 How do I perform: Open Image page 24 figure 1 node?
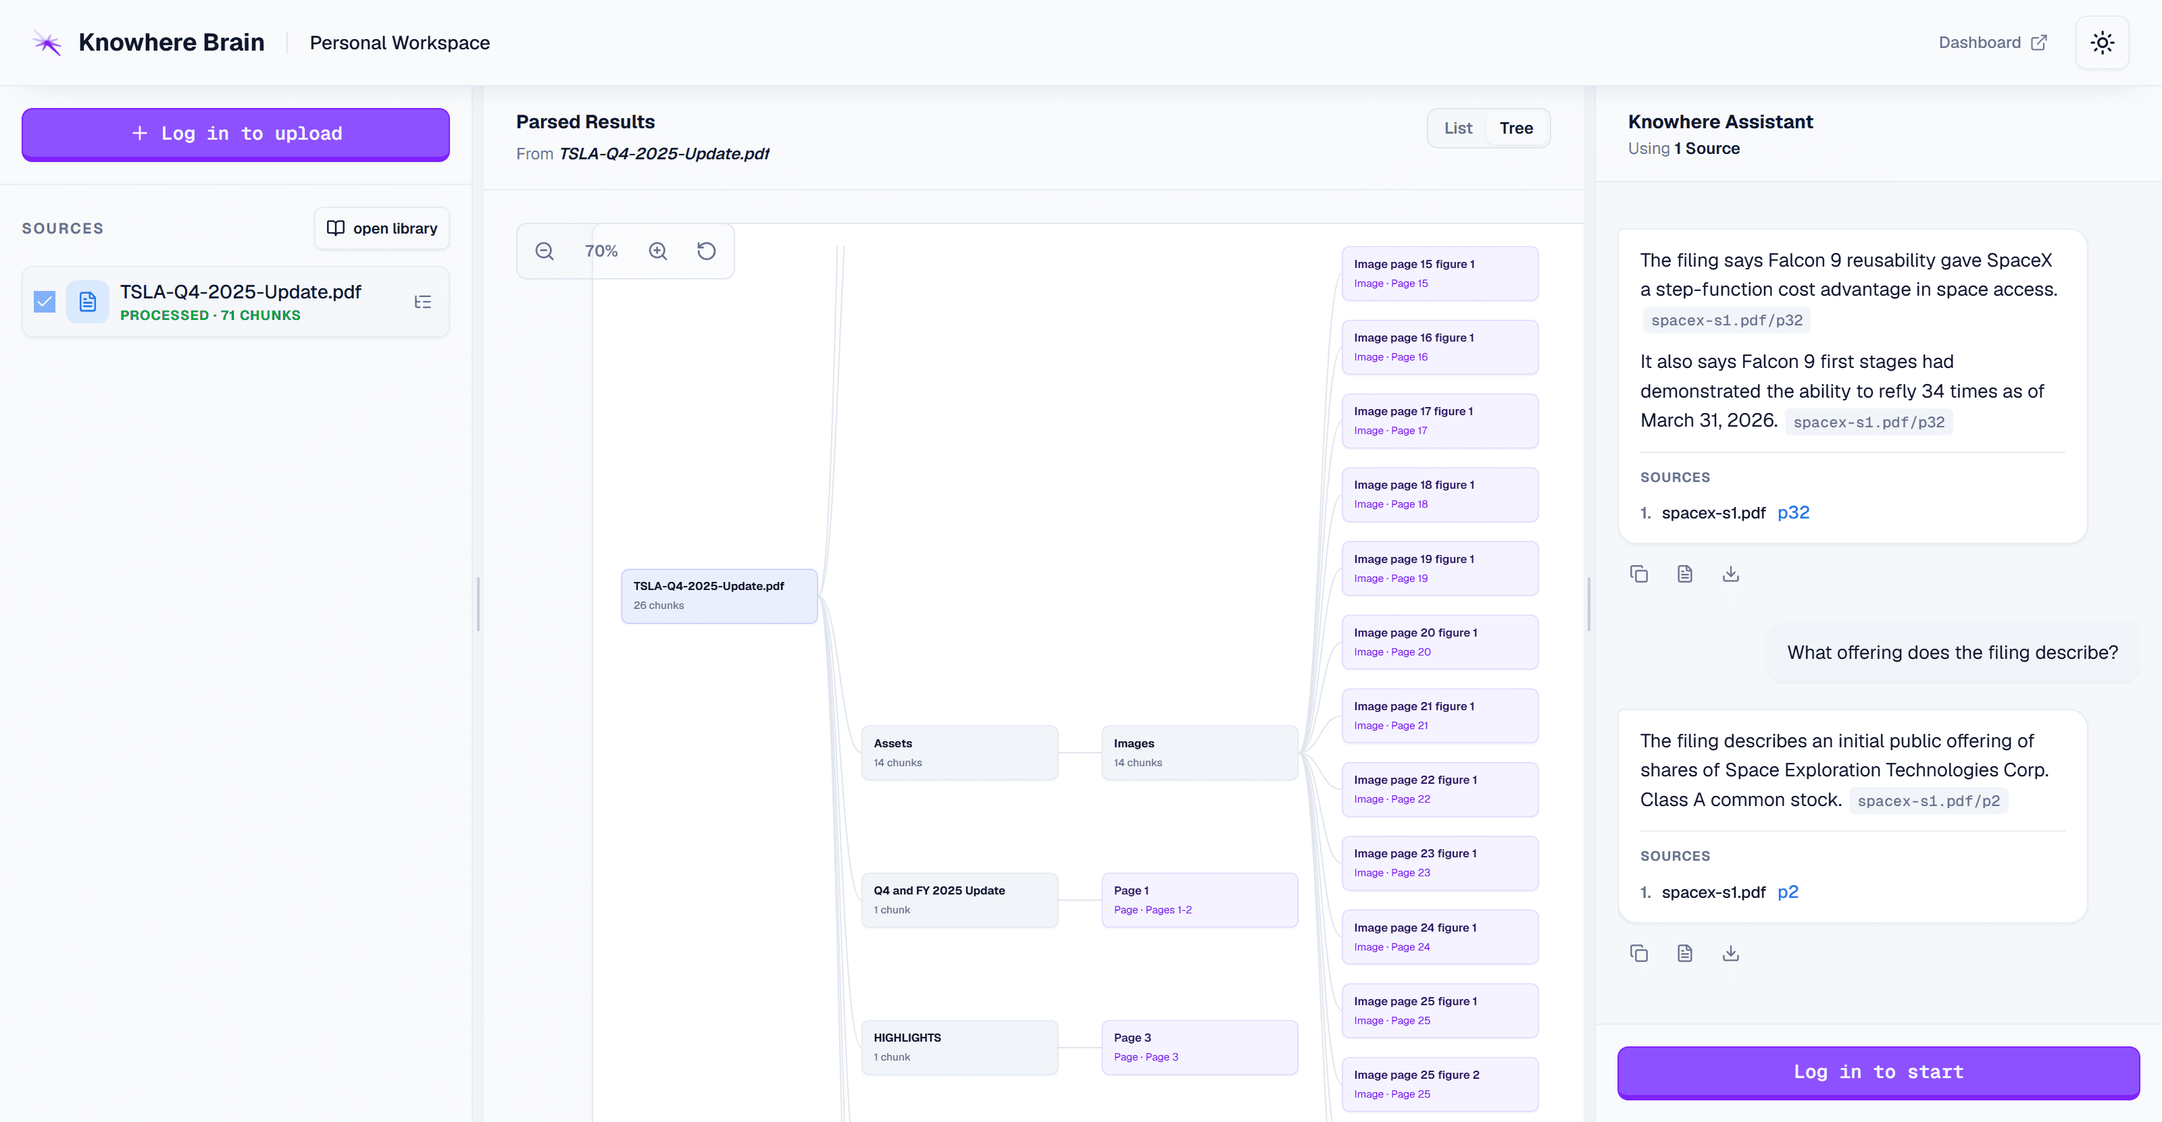[1439, 936]
